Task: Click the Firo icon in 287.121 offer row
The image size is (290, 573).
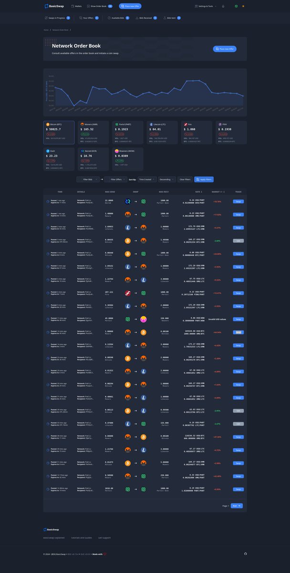Action: point(128,293)
